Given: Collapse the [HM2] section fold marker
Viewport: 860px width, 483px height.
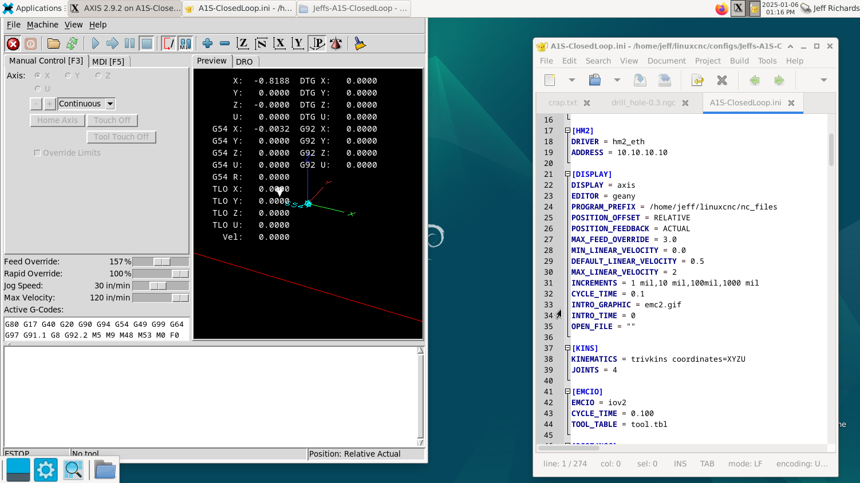Looking at the screenshot, I should [x=567, y=130].
